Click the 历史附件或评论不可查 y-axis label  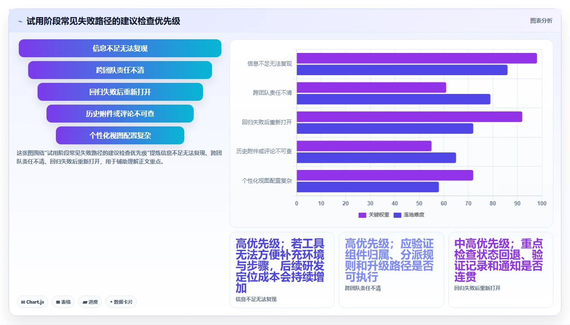265,151
